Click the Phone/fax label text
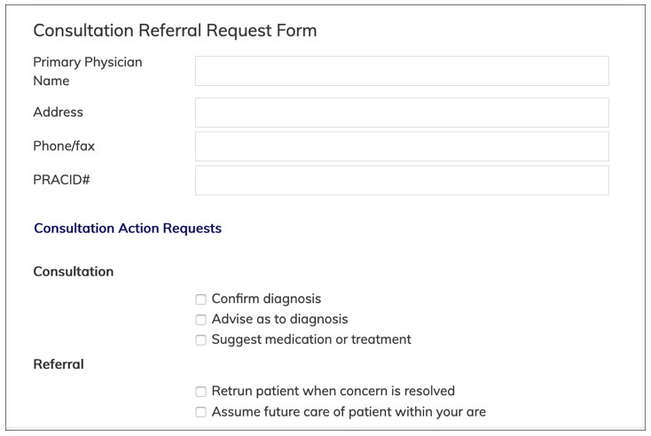Screen dimensions: 651x436 pyautogui.click(x=64, y=146)
